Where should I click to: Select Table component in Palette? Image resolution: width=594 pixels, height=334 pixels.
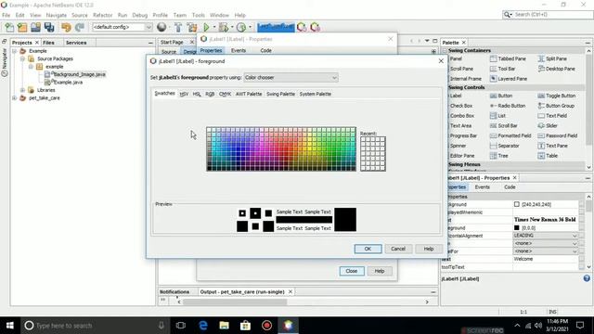[548, 156]
